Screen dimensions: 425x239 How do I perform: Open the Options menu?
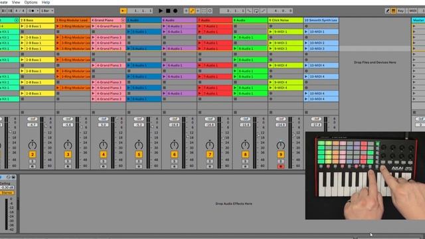click(31, 2)
